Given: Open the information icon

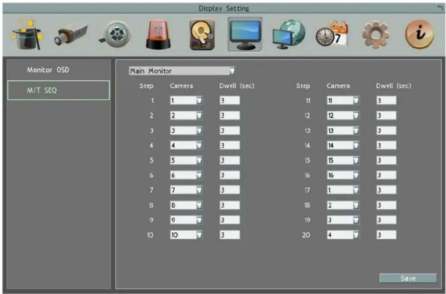Looking at the screenshot, I should pos(419,35).
